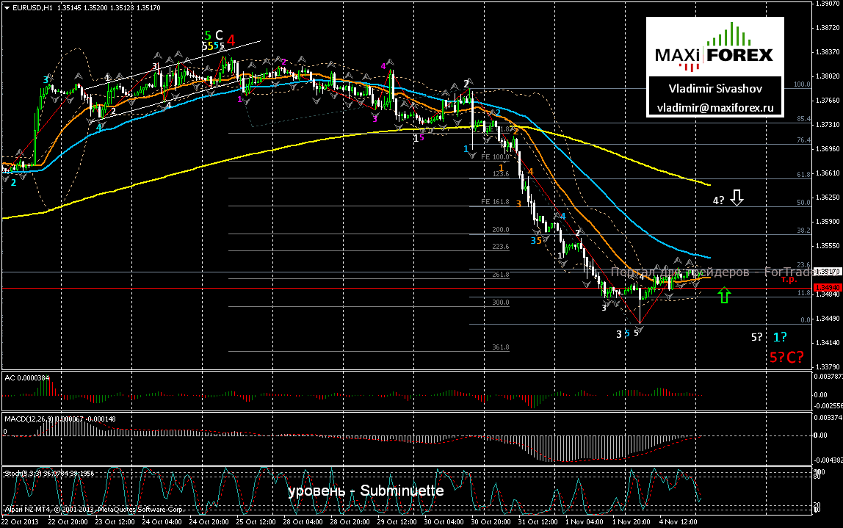Click the large green 5 wave label
Image resolution: width=843 pixels, height=528 pixels.
(x=208, y=35)
